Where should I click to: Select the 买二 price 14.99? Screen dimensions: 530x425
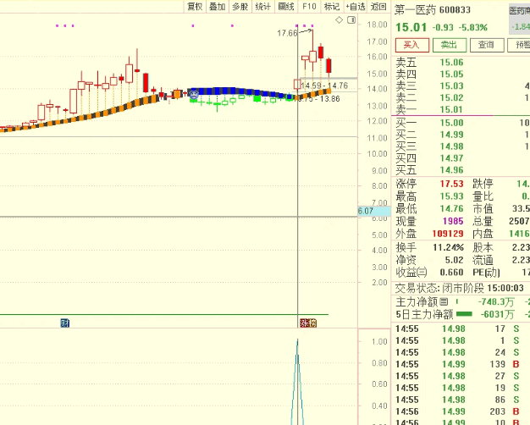coord(451,135)
